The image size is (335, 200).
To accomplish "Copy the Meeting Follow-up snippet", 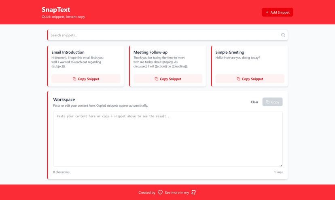I will 168,79.
